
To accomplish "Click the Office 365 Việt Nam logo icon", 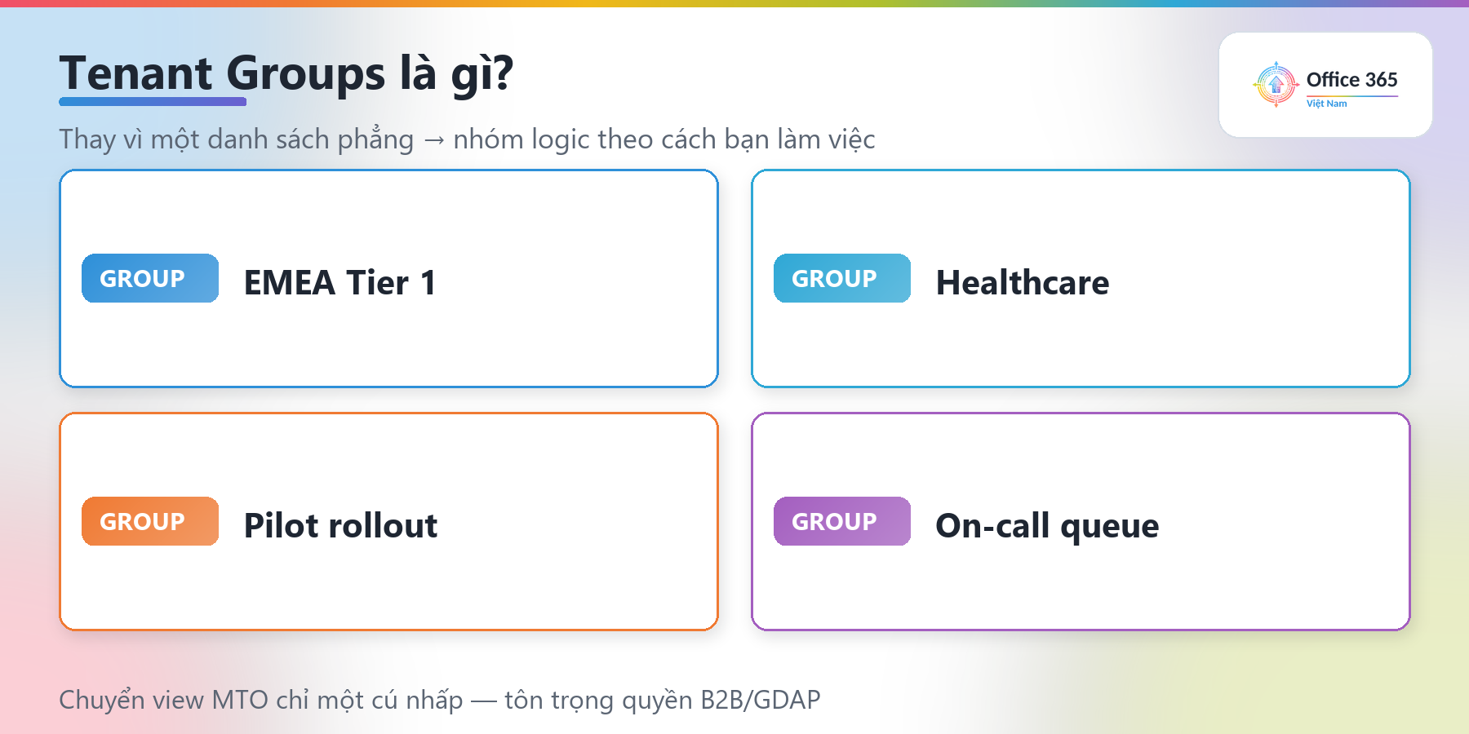I will 1276,84.
